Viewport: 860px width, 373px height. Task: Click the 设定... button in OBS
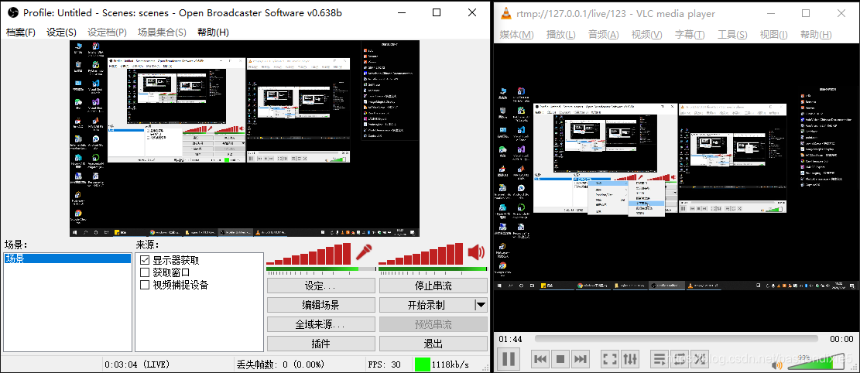320,286
